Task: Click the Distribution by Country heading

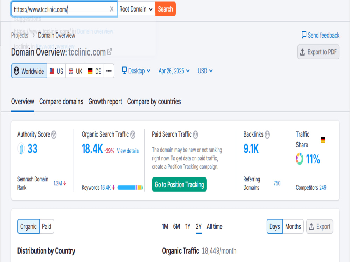Action: [46, 251]
